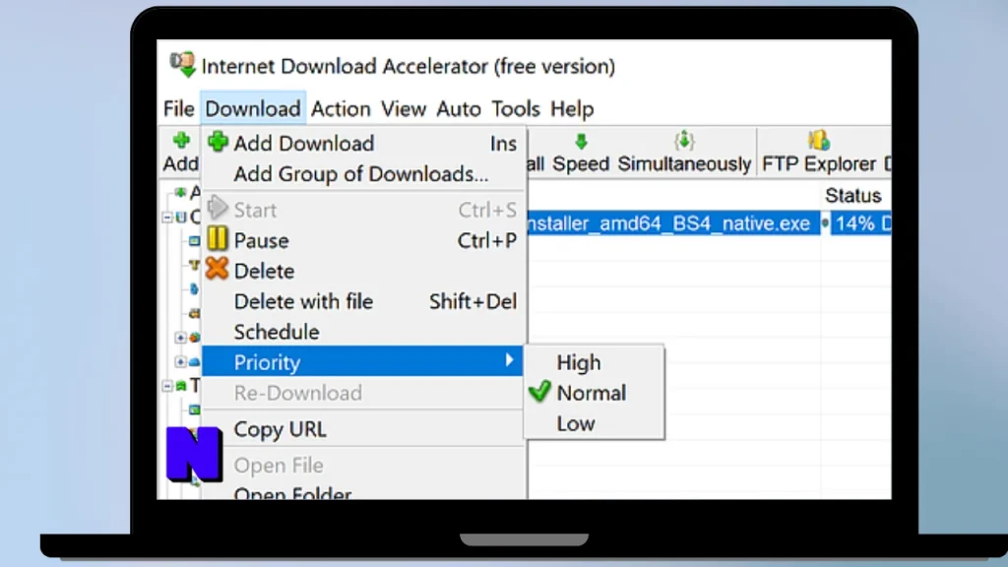Choose Delete with file
Viewport: 1008px width, 567px height.
coord(362,301)
